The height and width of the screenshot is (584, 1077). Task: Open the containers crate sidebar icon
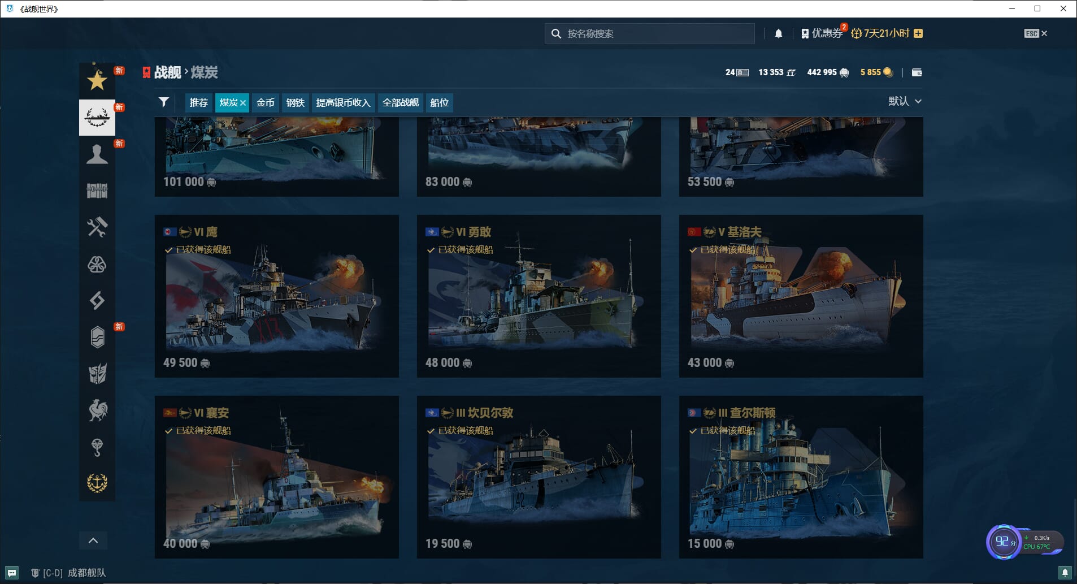[97, 191]
